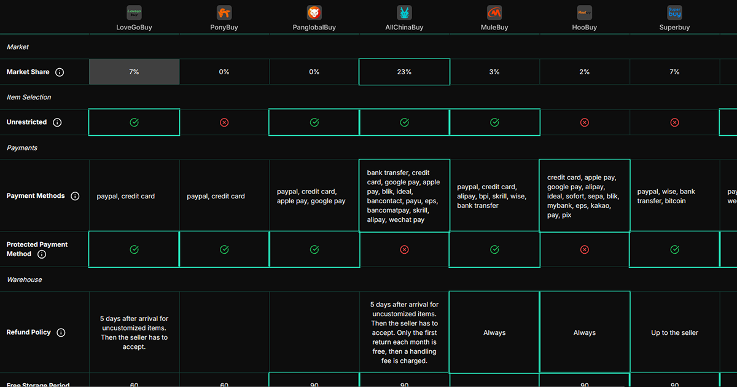The image size is (737, 387).
Task: Click the PanglobalBuy logo icon
Action: click(x=314, y=12)
